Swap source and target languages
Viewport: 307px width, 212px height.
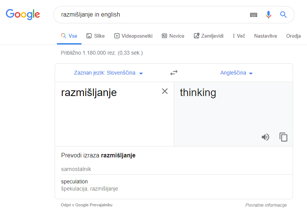tap(174, 73)
